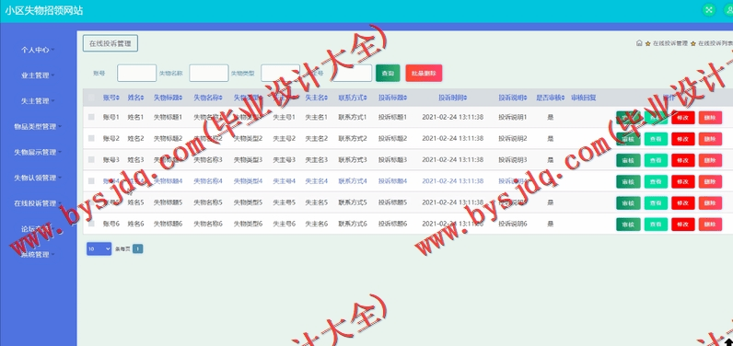Expand 失主管理 sidebar menu
This screenshot has height=346, width=733.
pos(38,101)
